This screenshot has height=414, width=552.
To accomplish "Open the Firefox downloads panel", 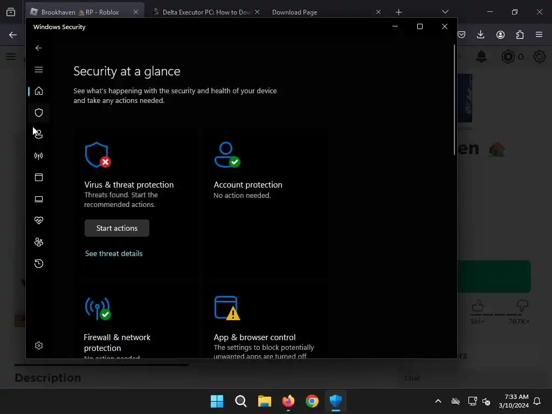I will (480, 34).
